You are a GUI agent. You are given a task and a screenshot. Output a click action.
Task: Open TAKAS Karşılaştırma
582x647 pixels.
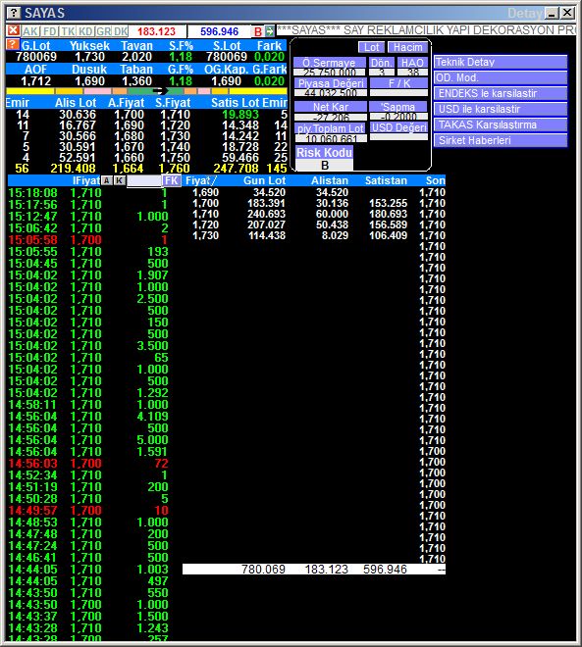coord(501,125)
